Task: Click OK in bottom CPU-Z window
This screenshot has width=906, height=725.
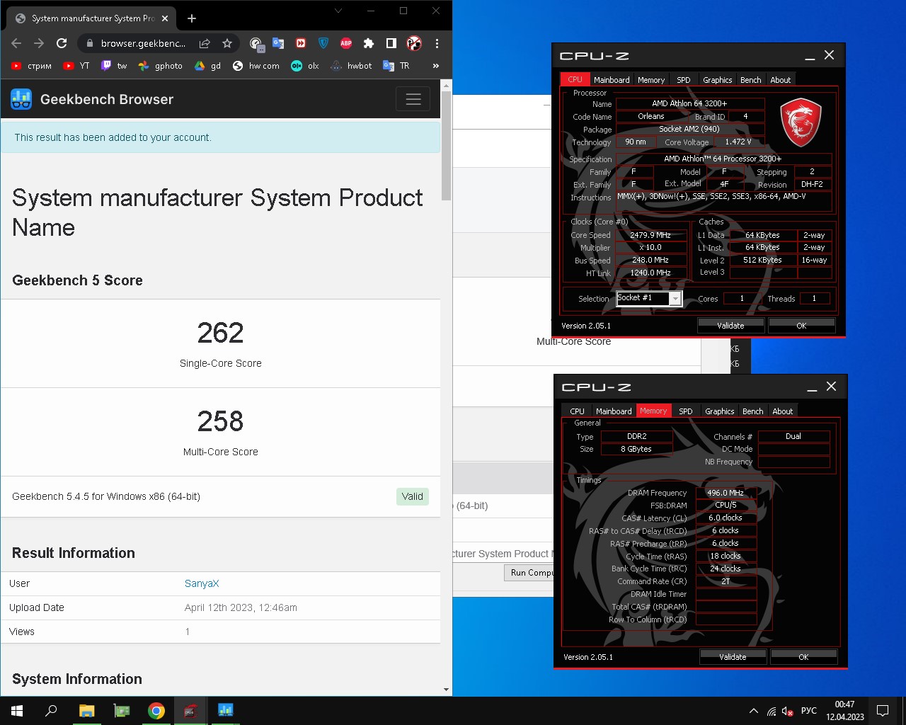Action: coord(803,657)
